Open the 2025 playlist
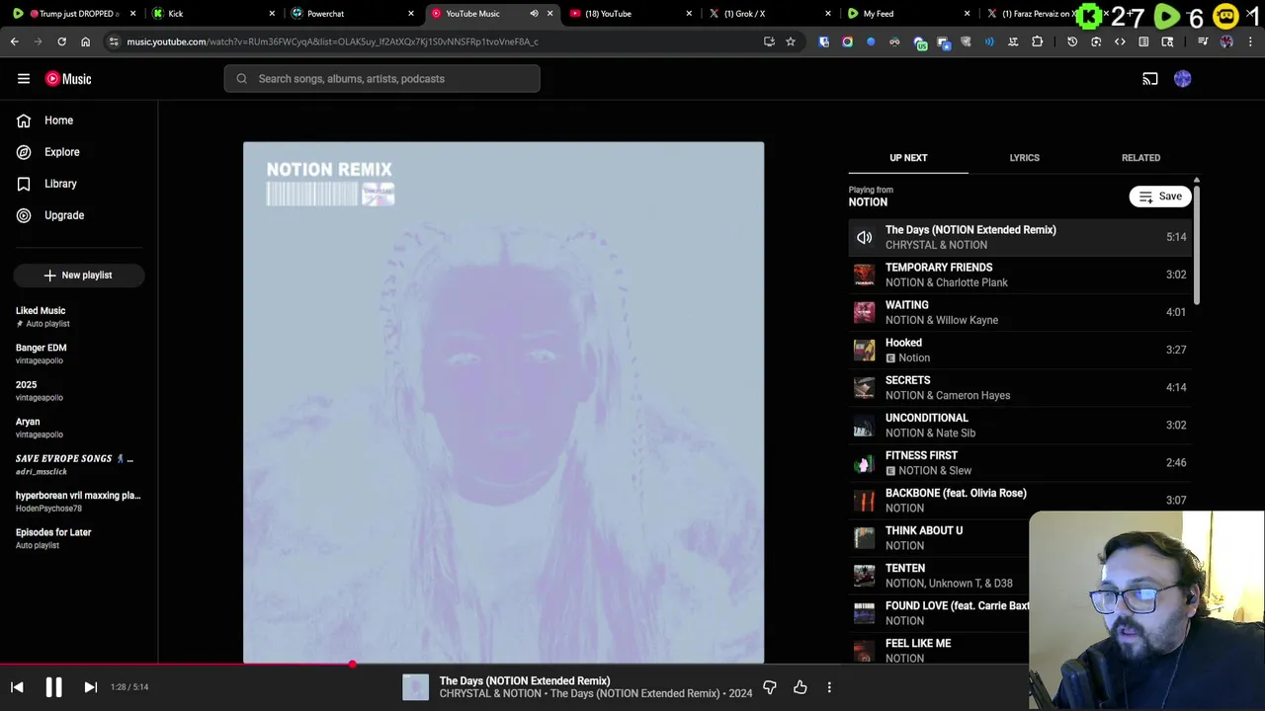Image resolution: width=1265 pixels, height=711 pixels. [x=79, y=391]
